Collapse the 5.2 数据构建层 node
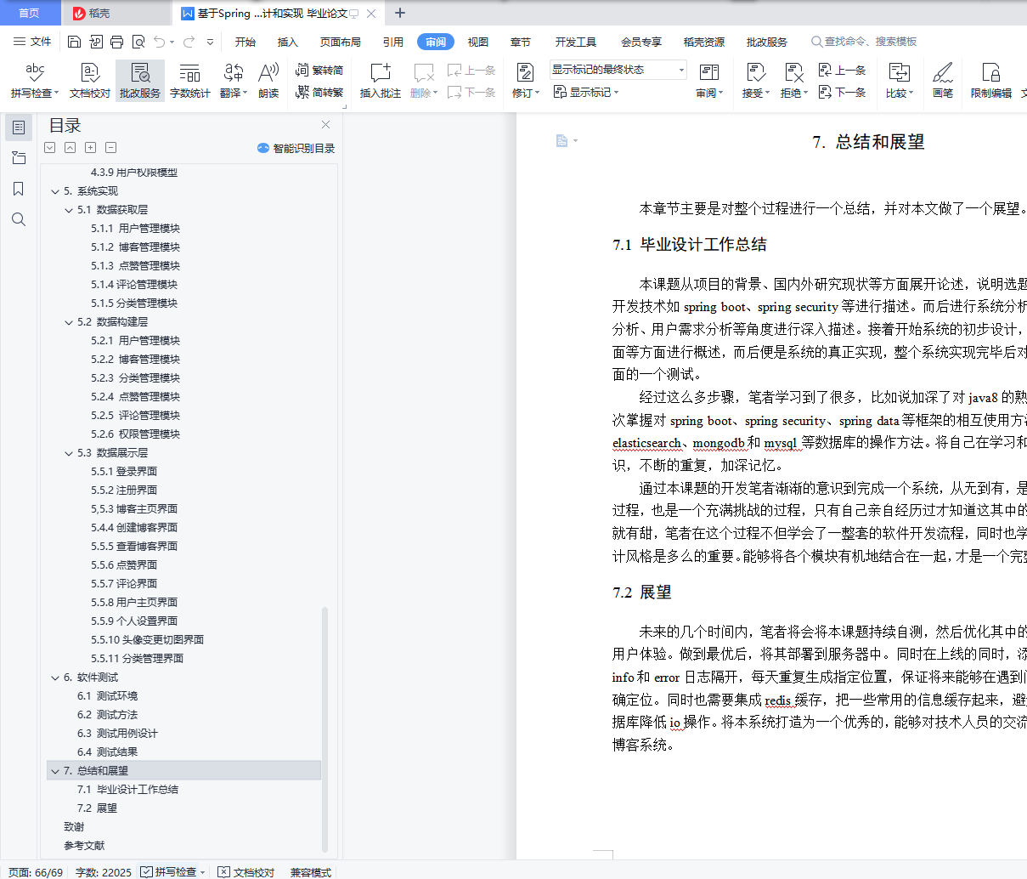The height and width of the screenshot is (879, 1027). click(69, 322)
